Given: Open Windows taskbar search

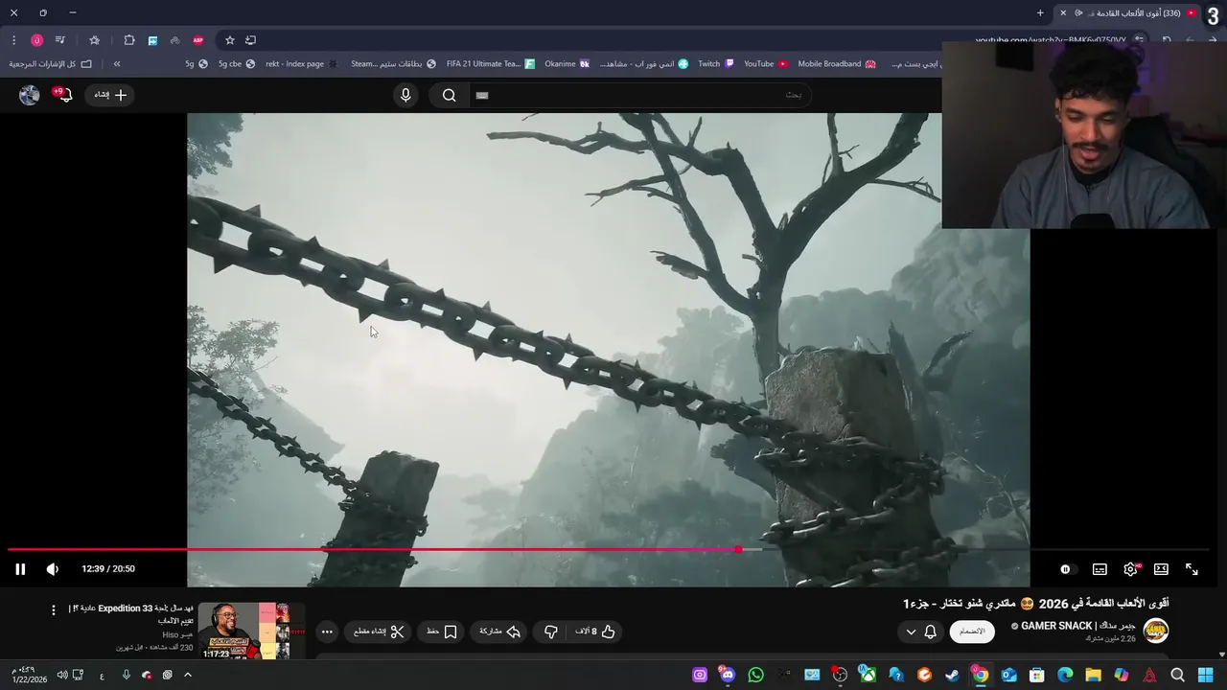Looking at the screenshot, I should tap(1177, 676).
